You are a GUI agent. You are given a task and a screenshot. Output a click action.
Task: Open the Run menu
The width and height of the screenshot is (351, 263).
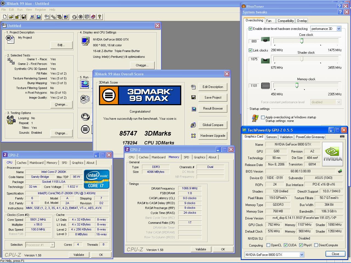click(x=20, y=10)
